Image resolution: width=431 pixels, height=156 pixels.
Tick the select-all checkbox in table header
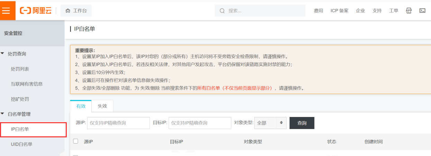click(x=76, y=141)
